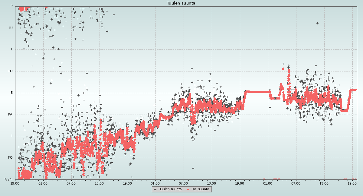Select the 'Tuulen suunta' legend label

tap(170, 189)
